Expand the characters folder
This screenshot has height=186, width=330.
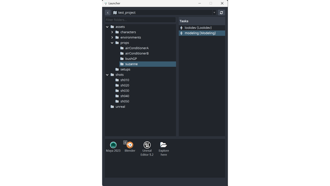[112, 32]
